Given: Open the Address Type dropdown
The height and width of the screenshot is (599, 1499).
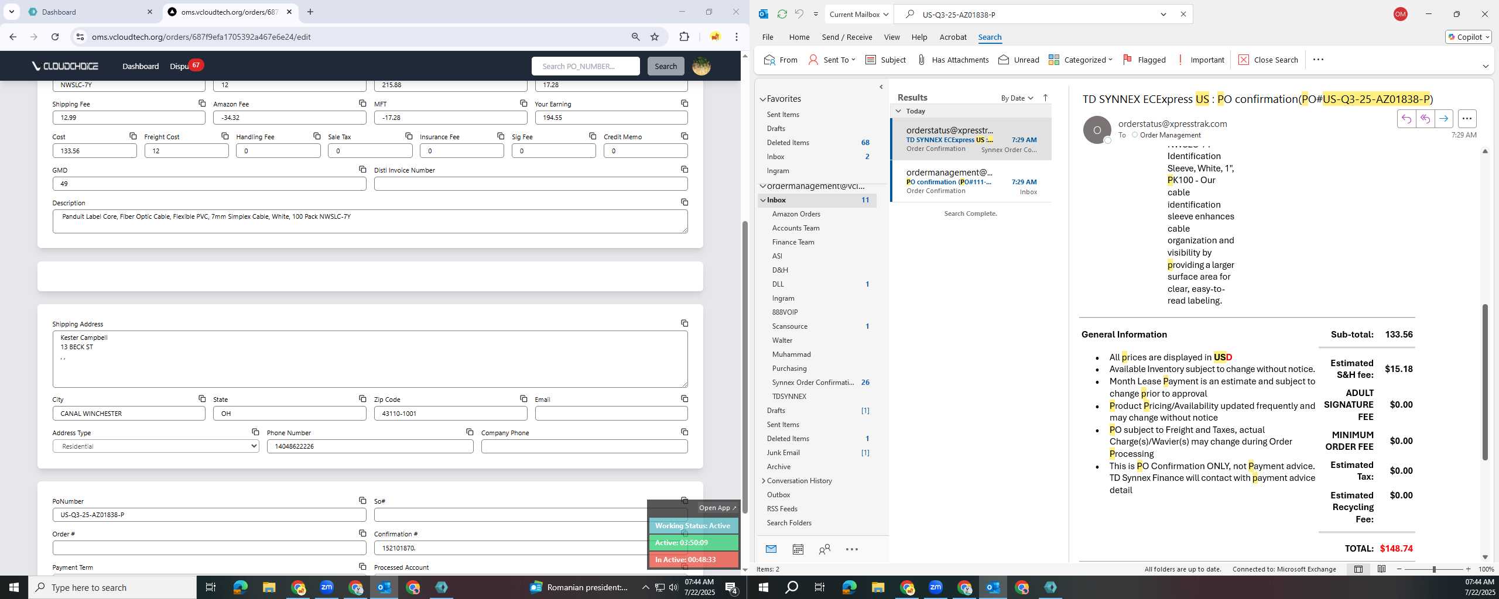Looking at the screenshot, I should pos(156,446).
